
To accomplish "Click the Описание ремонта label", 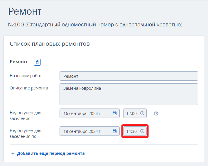I will 29,88.
